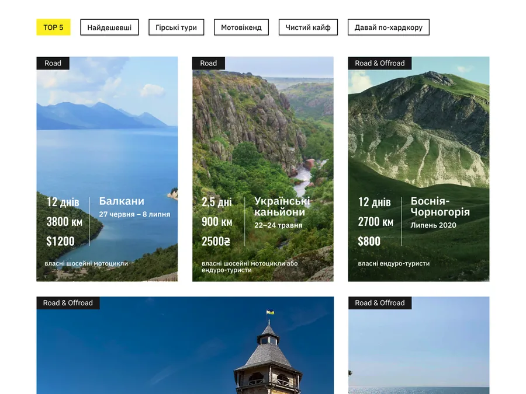
Task: Click the $800 price text
Action: [x=369, y=241]
